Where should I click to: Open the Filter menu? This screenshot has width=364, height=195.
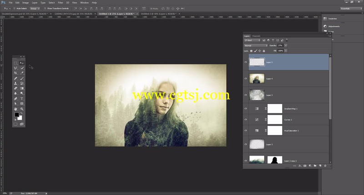pos(61,3)
